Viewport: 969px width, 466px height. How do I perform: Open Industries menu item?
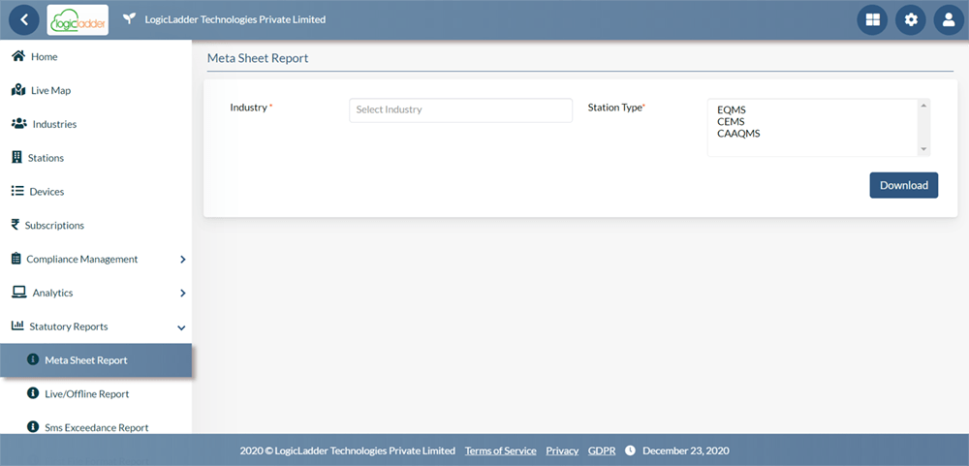click(x=96, y=124)
